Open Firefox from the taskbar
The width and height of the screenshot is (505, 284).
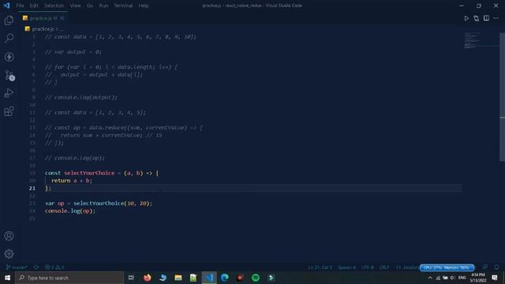[x=148, y=278]
